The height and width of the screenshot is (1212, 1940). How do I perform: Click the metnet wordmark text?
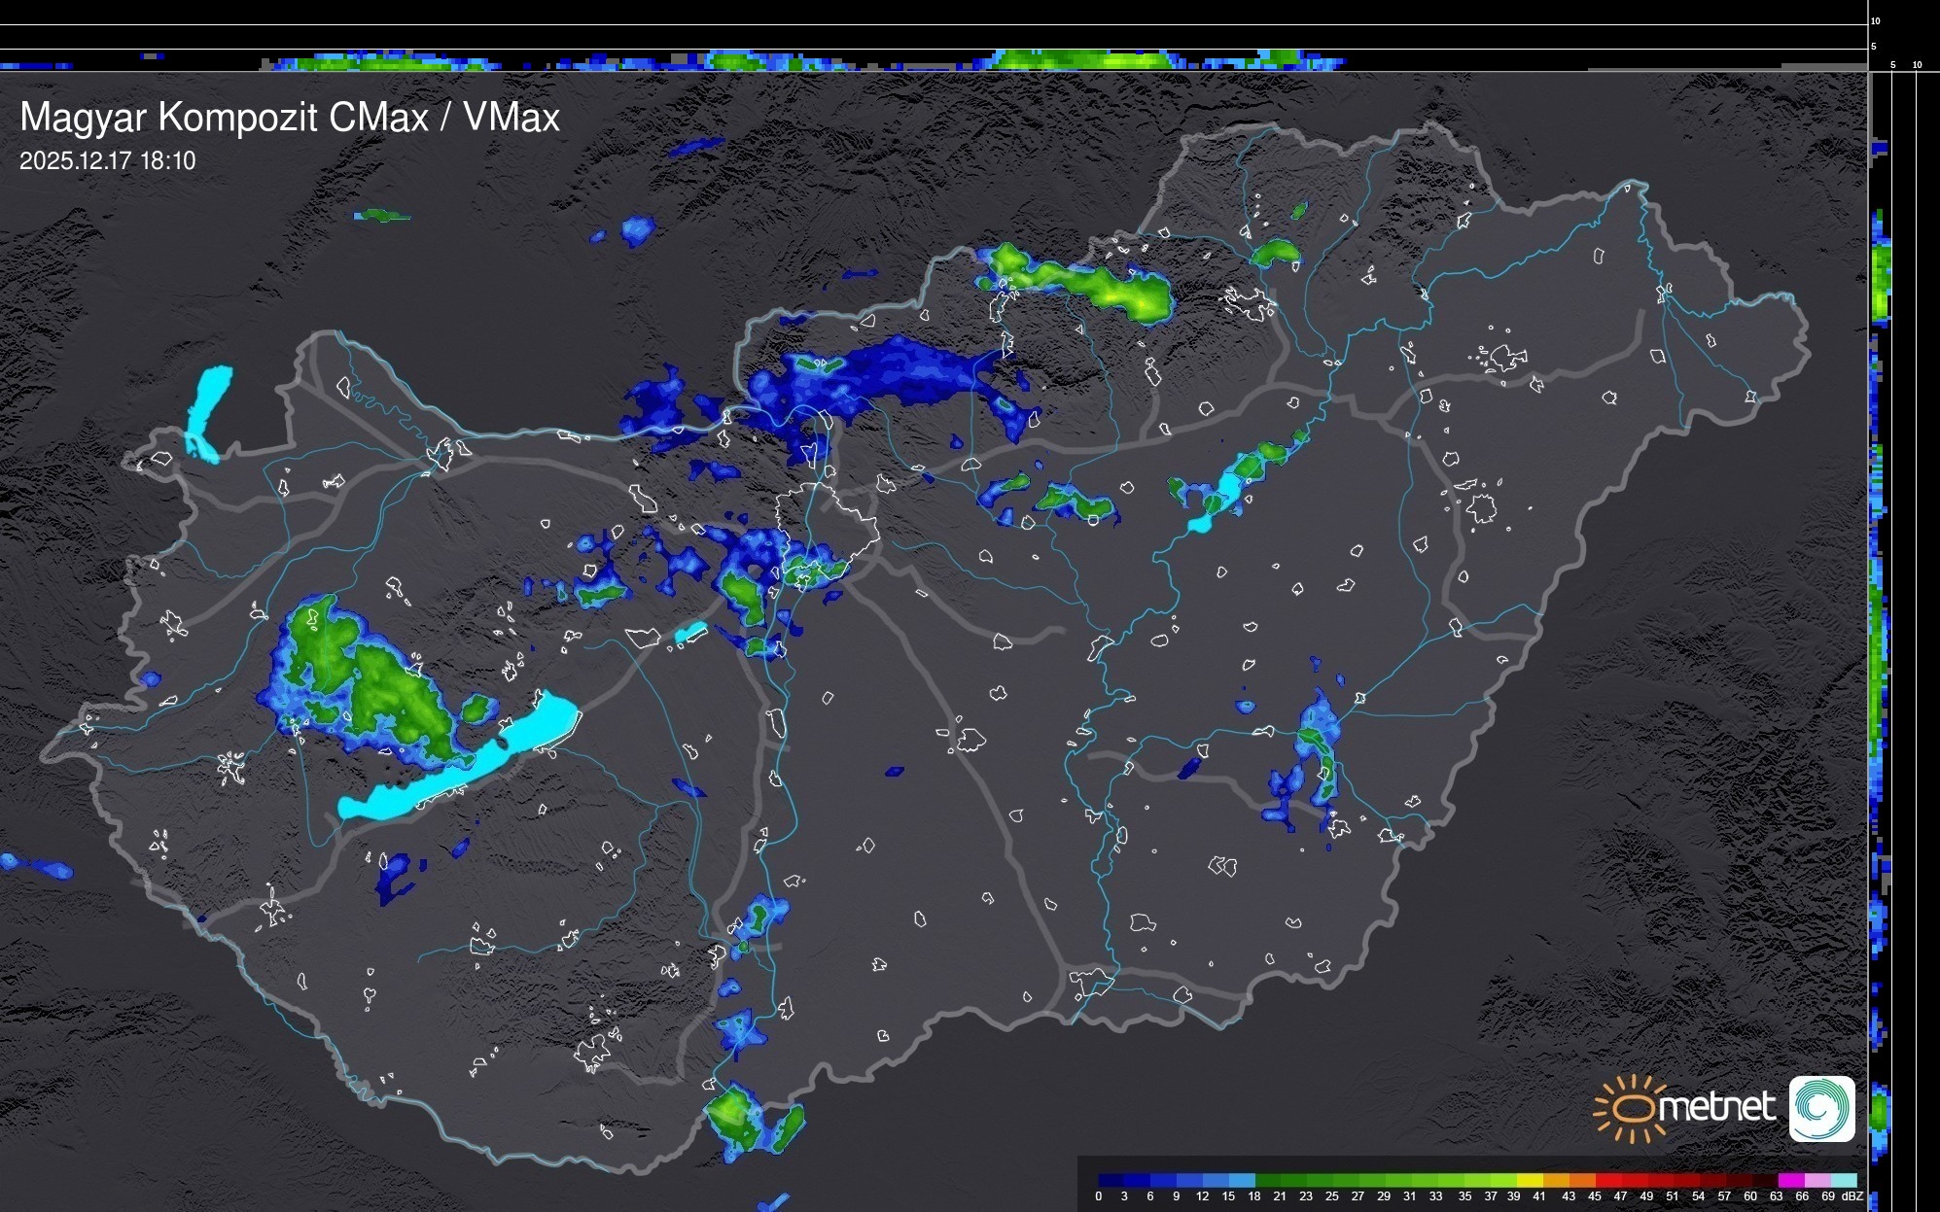[1717, 1107]
